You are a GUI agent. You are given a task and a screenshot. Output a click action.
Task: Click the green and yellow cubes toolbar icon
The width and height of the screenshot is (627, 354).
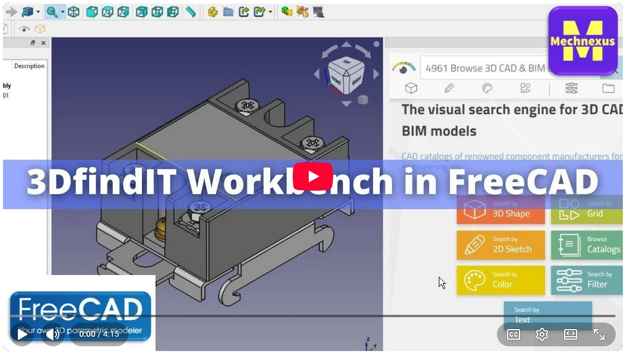pyautogui.click(x=287, y=12)
